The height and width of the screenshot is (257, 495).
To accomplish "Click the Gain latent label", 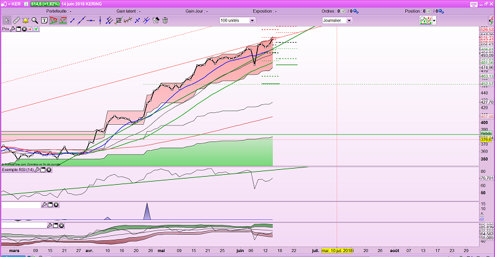I will tap(127, 11).
